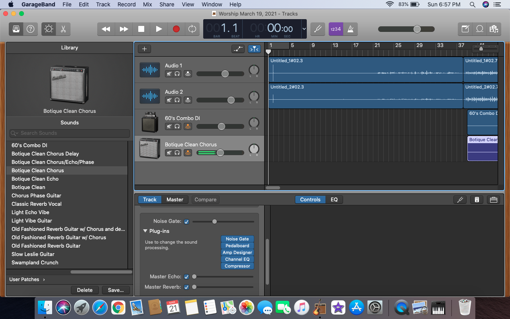Toggle the Metronome button
Viewport: 510px width, 319px height.
pyautogui.click(x=351, y=29)
